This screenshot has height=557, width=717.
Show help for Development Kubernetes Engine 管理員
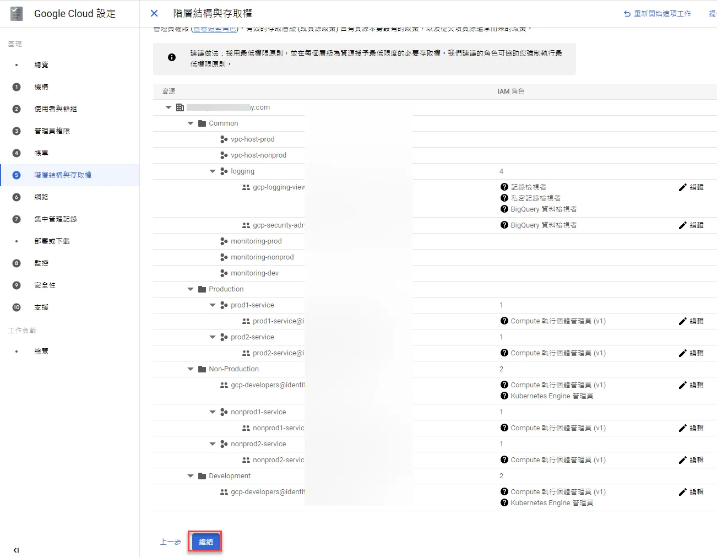[x=504, y=502]
